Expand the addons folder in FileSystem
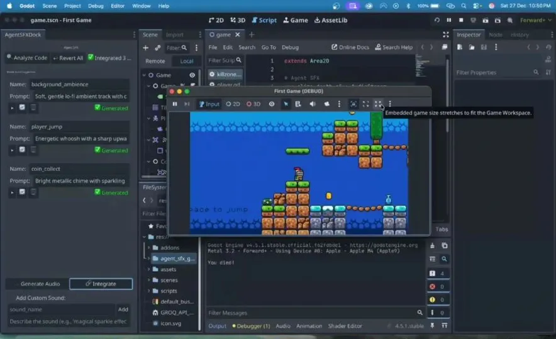This screenshot has width=556, height=339. [149, 248]
